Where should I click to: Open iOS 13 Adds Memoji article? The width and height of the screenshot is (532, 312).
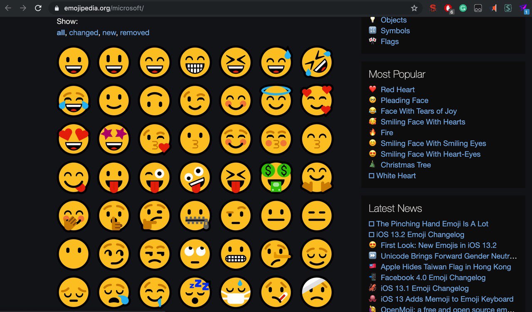(x=447, y=300)
